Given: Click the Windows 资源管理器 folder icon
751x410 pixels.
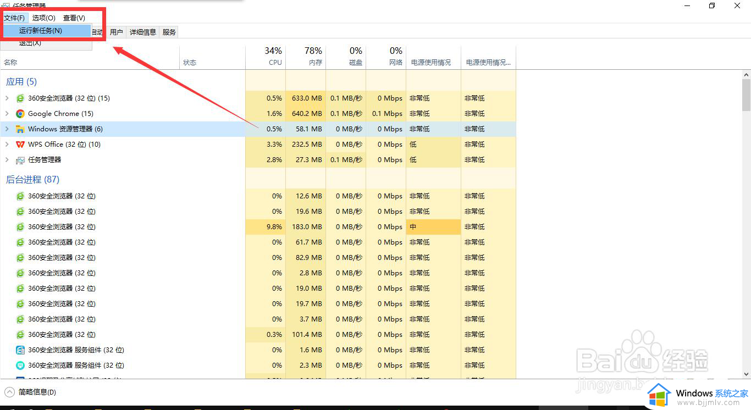Looking at the screenshot, I should [x=20, y=129].
